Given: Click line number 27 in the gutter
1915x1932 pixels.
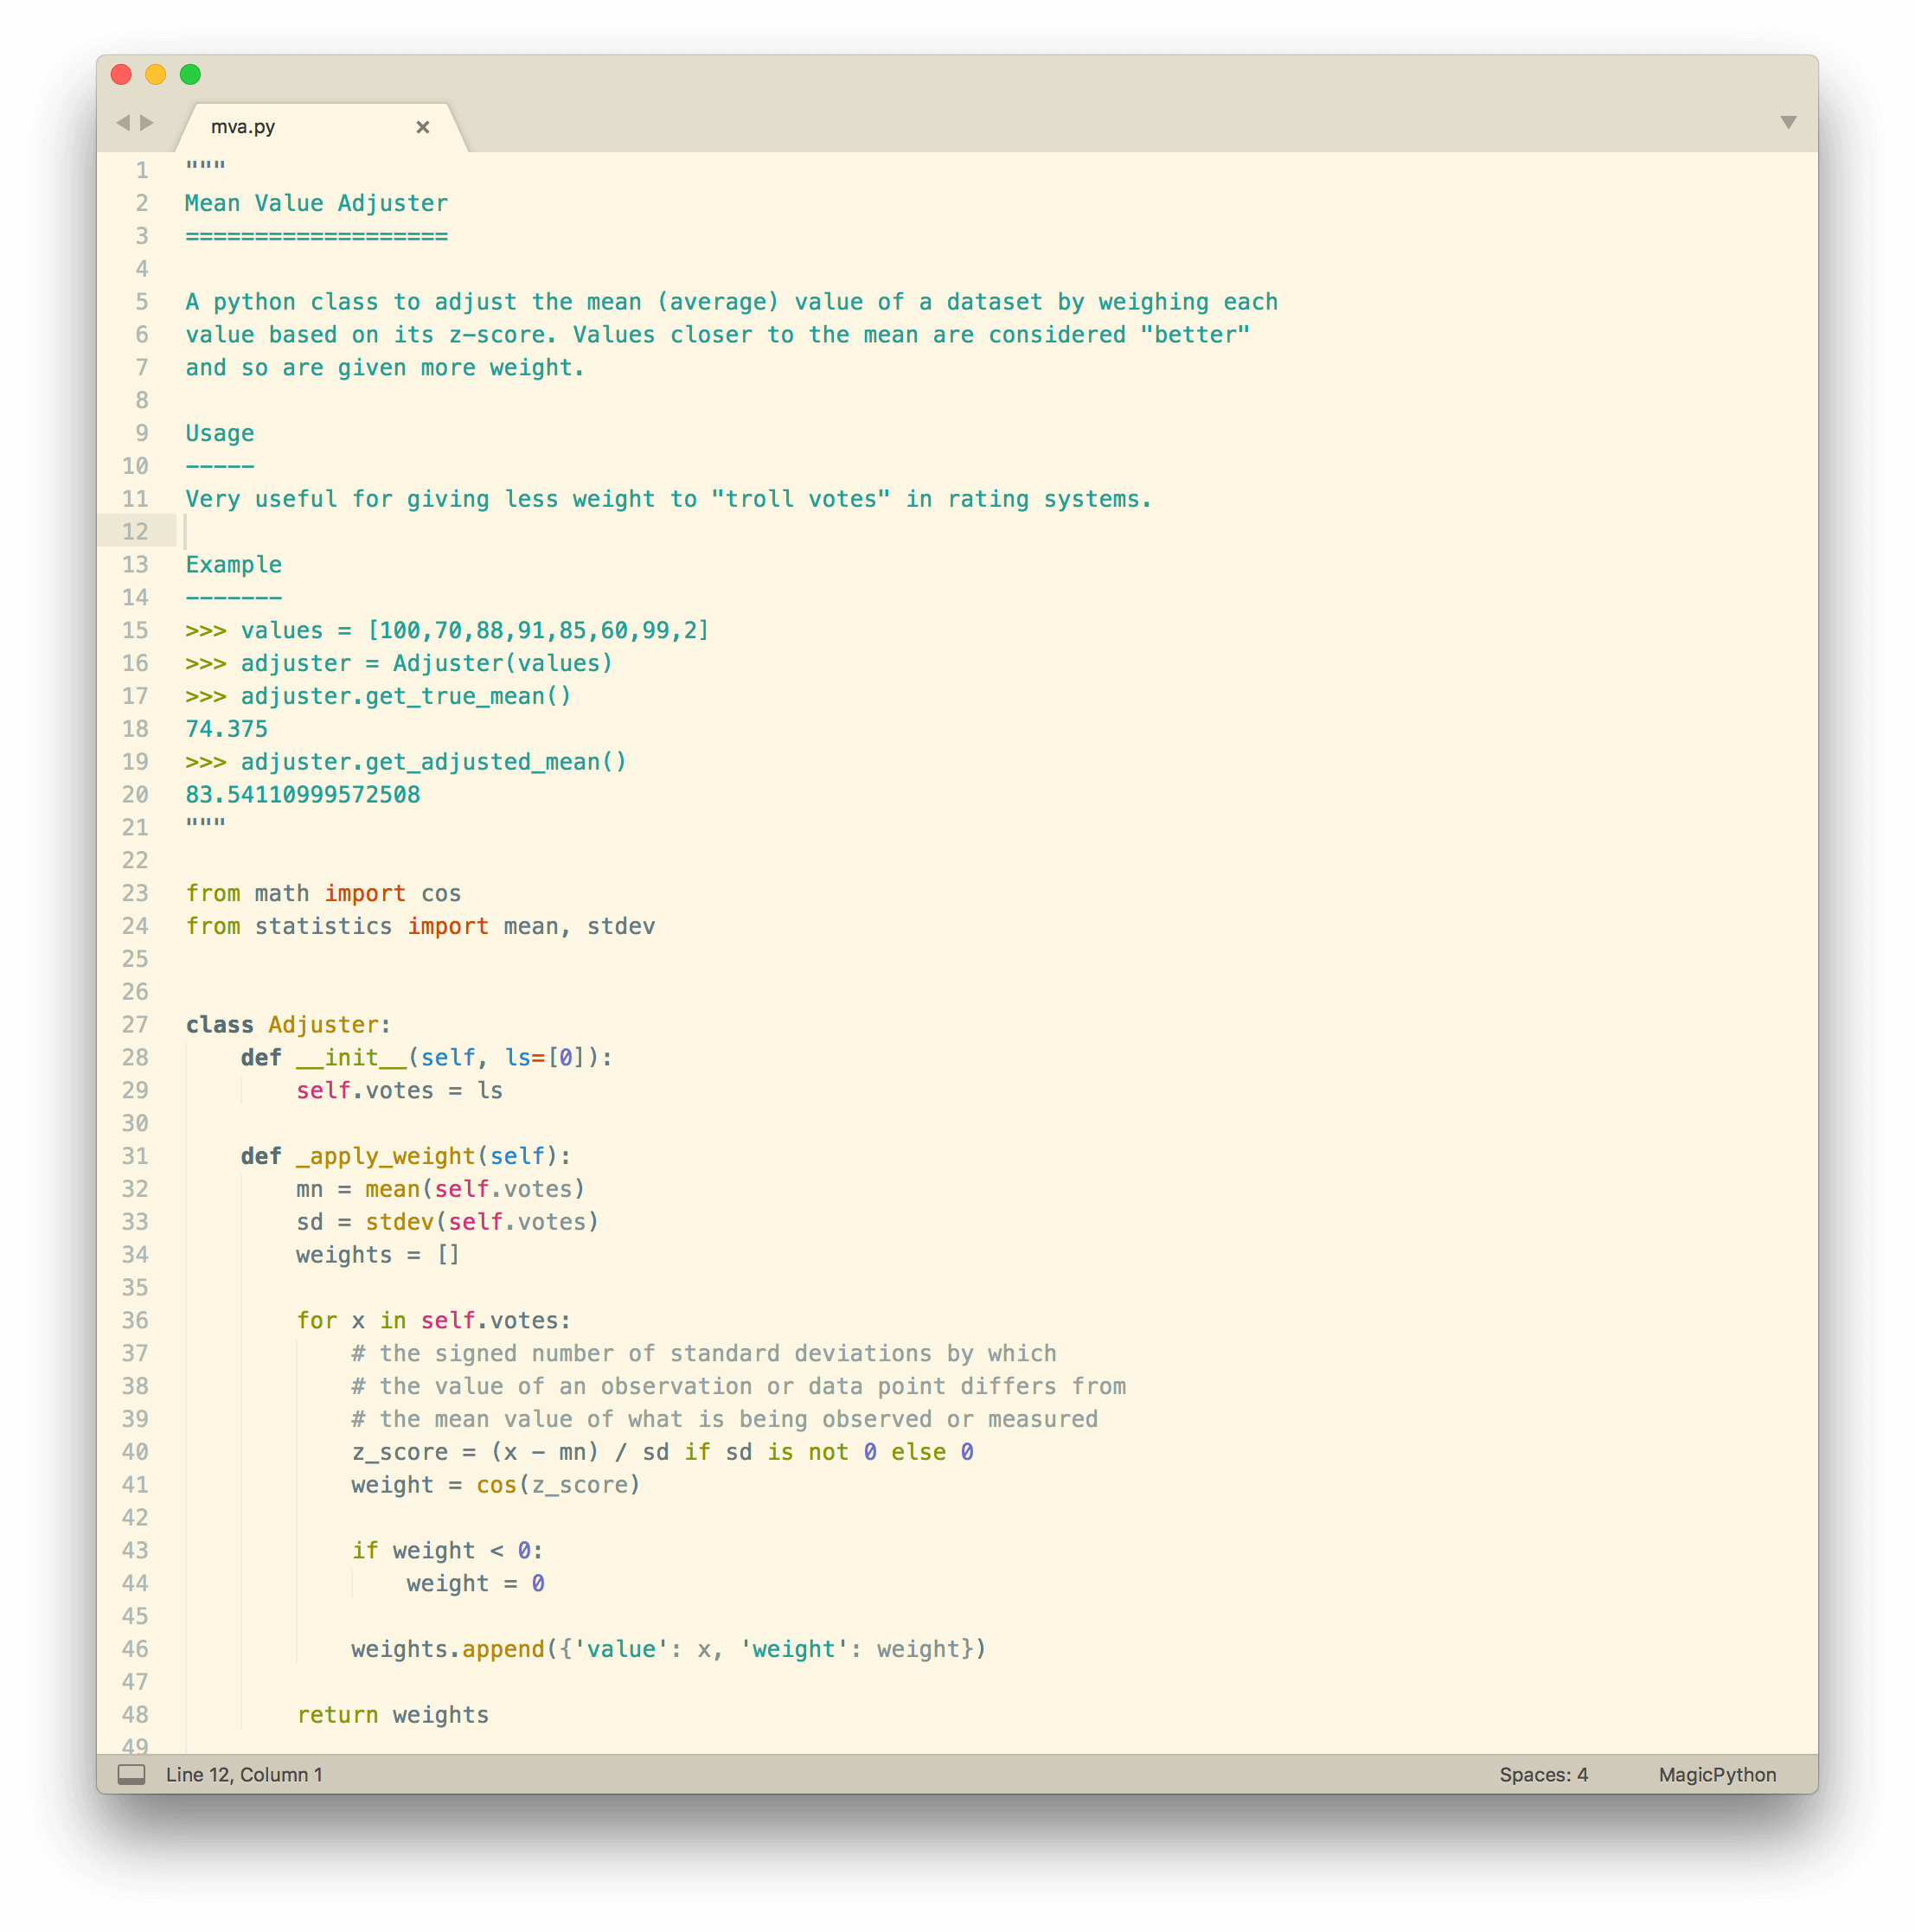Looking at the screenshot, I should tap(135, 1024).
